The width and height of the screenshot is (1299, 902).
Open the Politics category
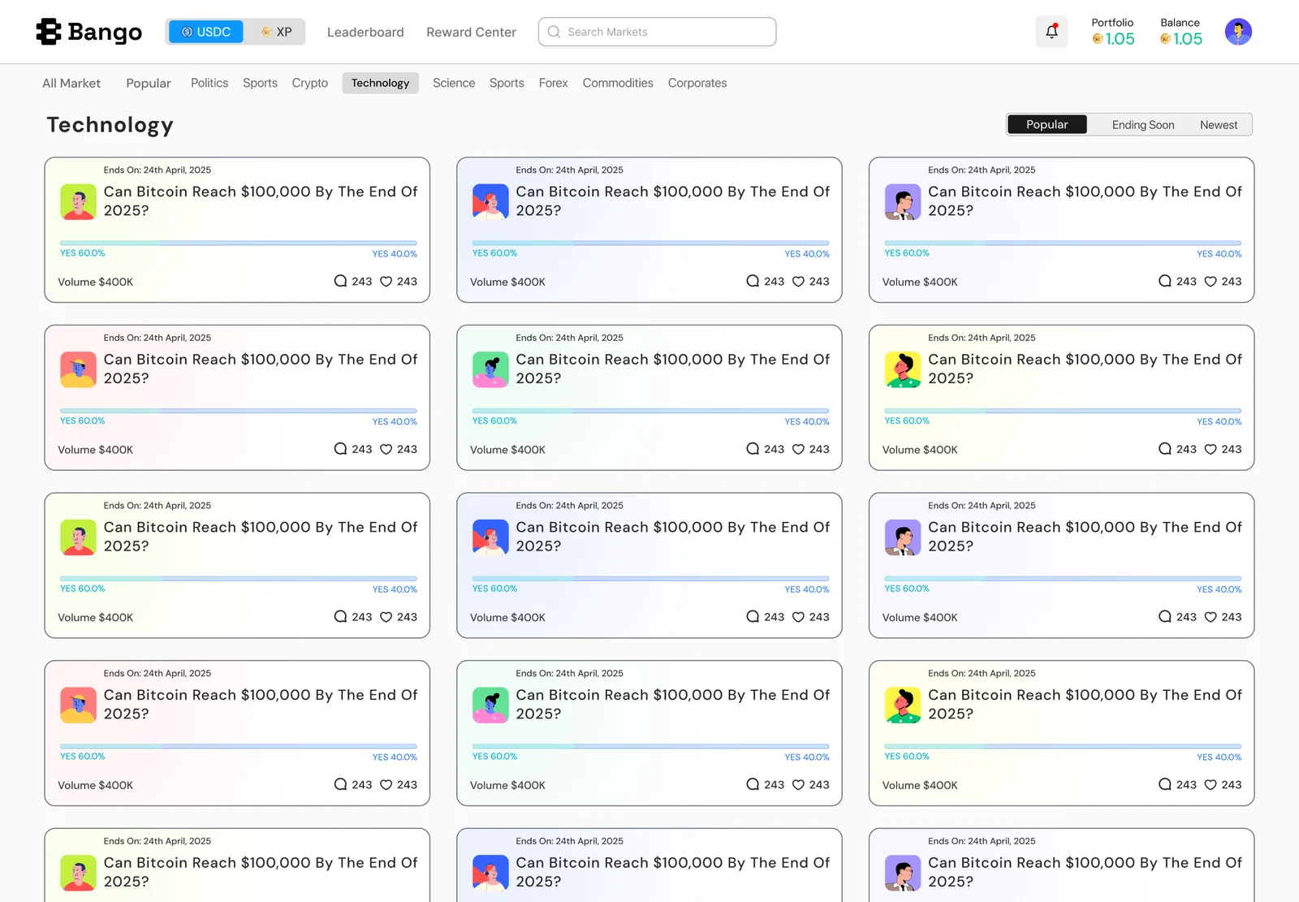click(x=209, y=83)
